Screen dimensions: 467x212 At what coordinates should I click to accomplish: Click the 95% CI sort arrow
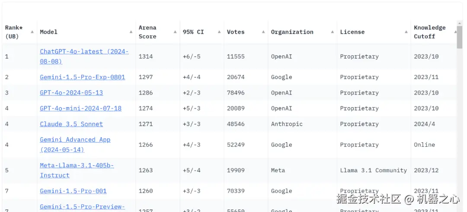point(219,32)
